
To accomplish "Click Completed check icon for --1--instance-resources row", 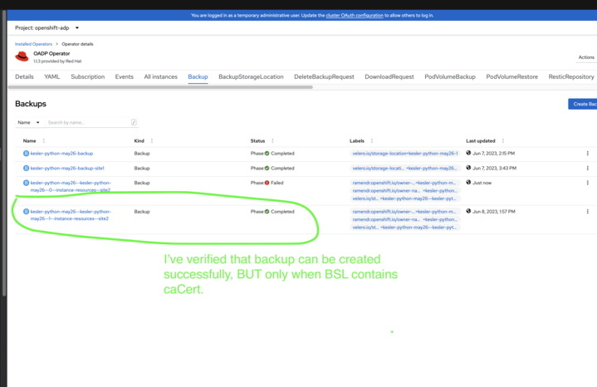I will [x=267, y=212].
